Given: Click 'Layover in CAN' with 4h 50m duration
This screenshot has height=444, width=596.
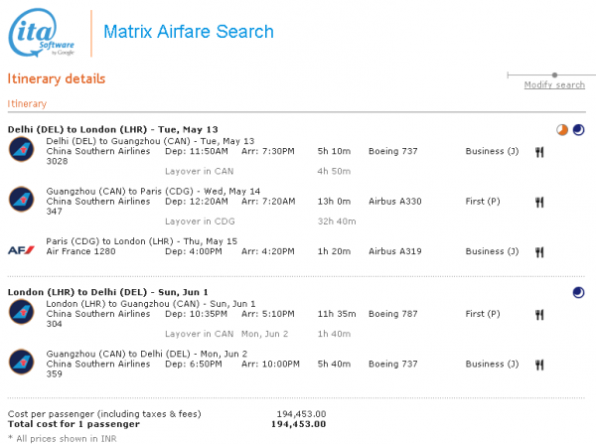Looking at the screenshot, I should pyautogui.click(x=200, y=172).
